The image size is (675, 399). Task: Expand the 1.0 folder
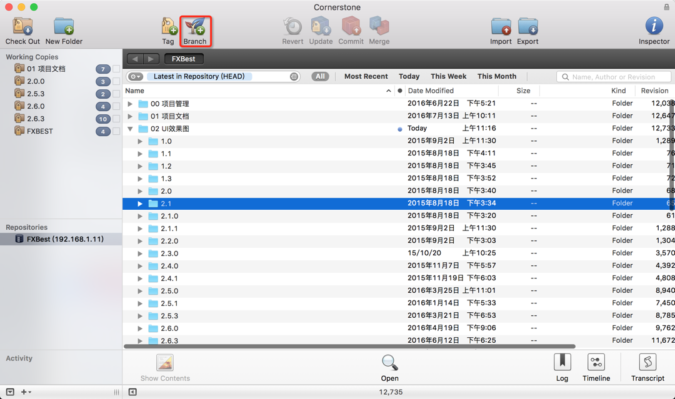click(x=140, y=141)
